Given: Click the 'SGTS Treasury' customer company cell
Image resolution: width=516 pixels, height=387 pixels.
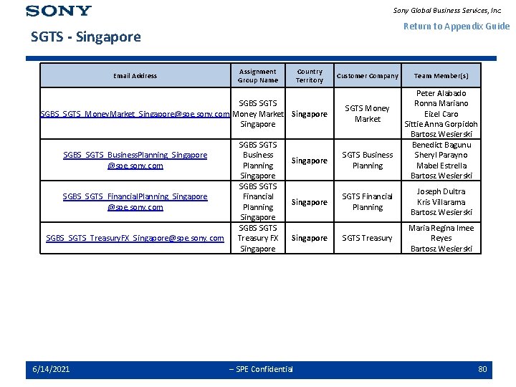Looking at the screenshot, I should (367, 238).
